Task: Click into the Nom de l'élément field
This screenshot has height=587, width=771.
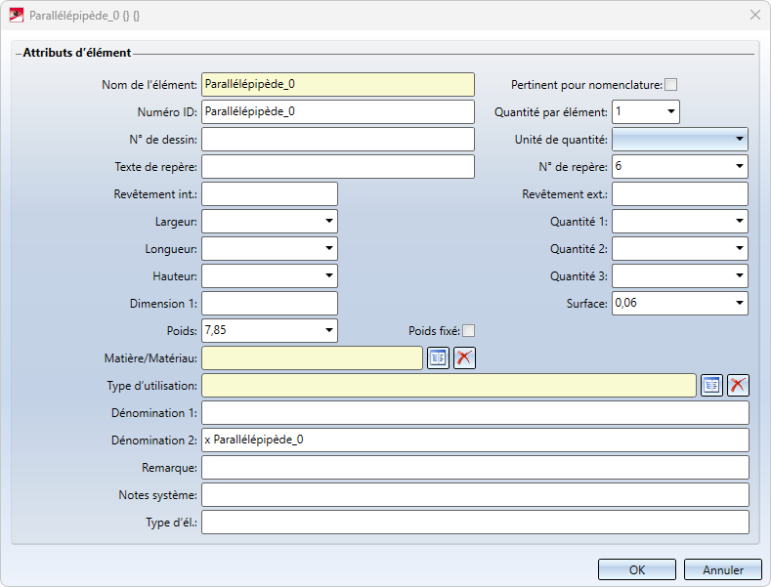Action: [x=337, y=85]
